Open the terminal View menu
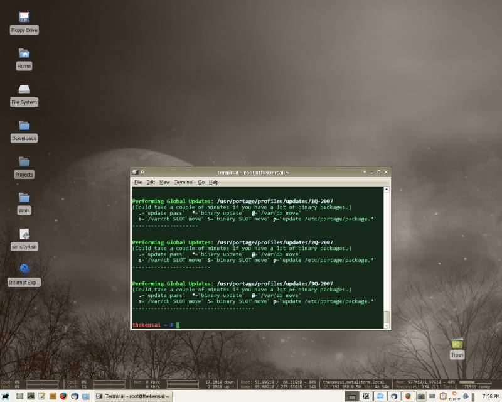 click(x=164, y=182)
